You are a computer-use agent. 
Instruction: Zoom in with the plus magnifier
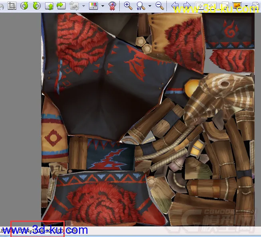[128, 6]
